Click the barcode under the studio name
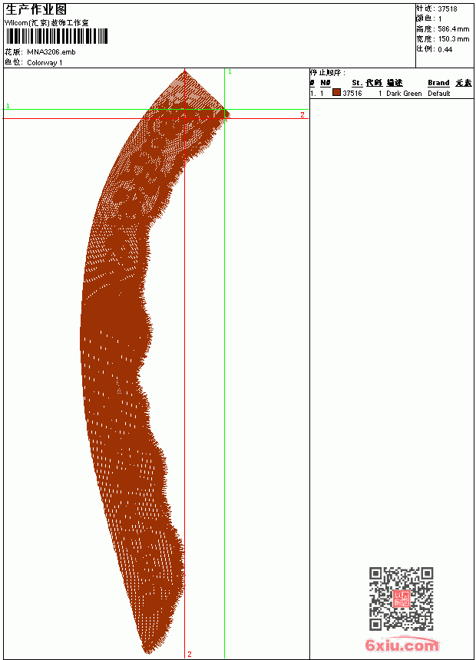The height and width of the screenshot is (660, 476). coord(57,37)
